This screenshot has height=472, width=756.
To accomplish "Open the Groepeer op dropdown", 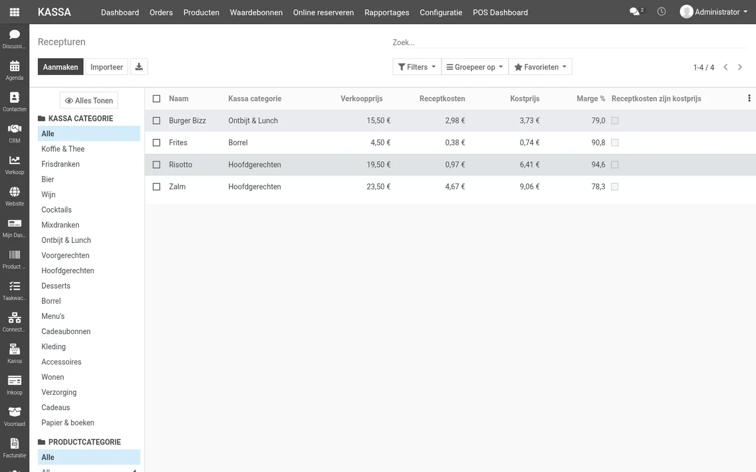I will (475, 67).
